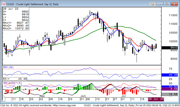Click the DMIwADX^(5) study label
Image resolution: width=180 pixels, height=107 pixels.
point(12,83)
